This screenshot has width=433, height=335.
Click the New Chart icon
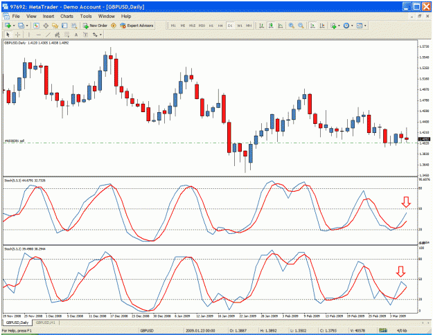[8, 26]
